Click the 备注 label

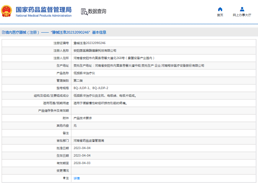click(x=66, y=133)
